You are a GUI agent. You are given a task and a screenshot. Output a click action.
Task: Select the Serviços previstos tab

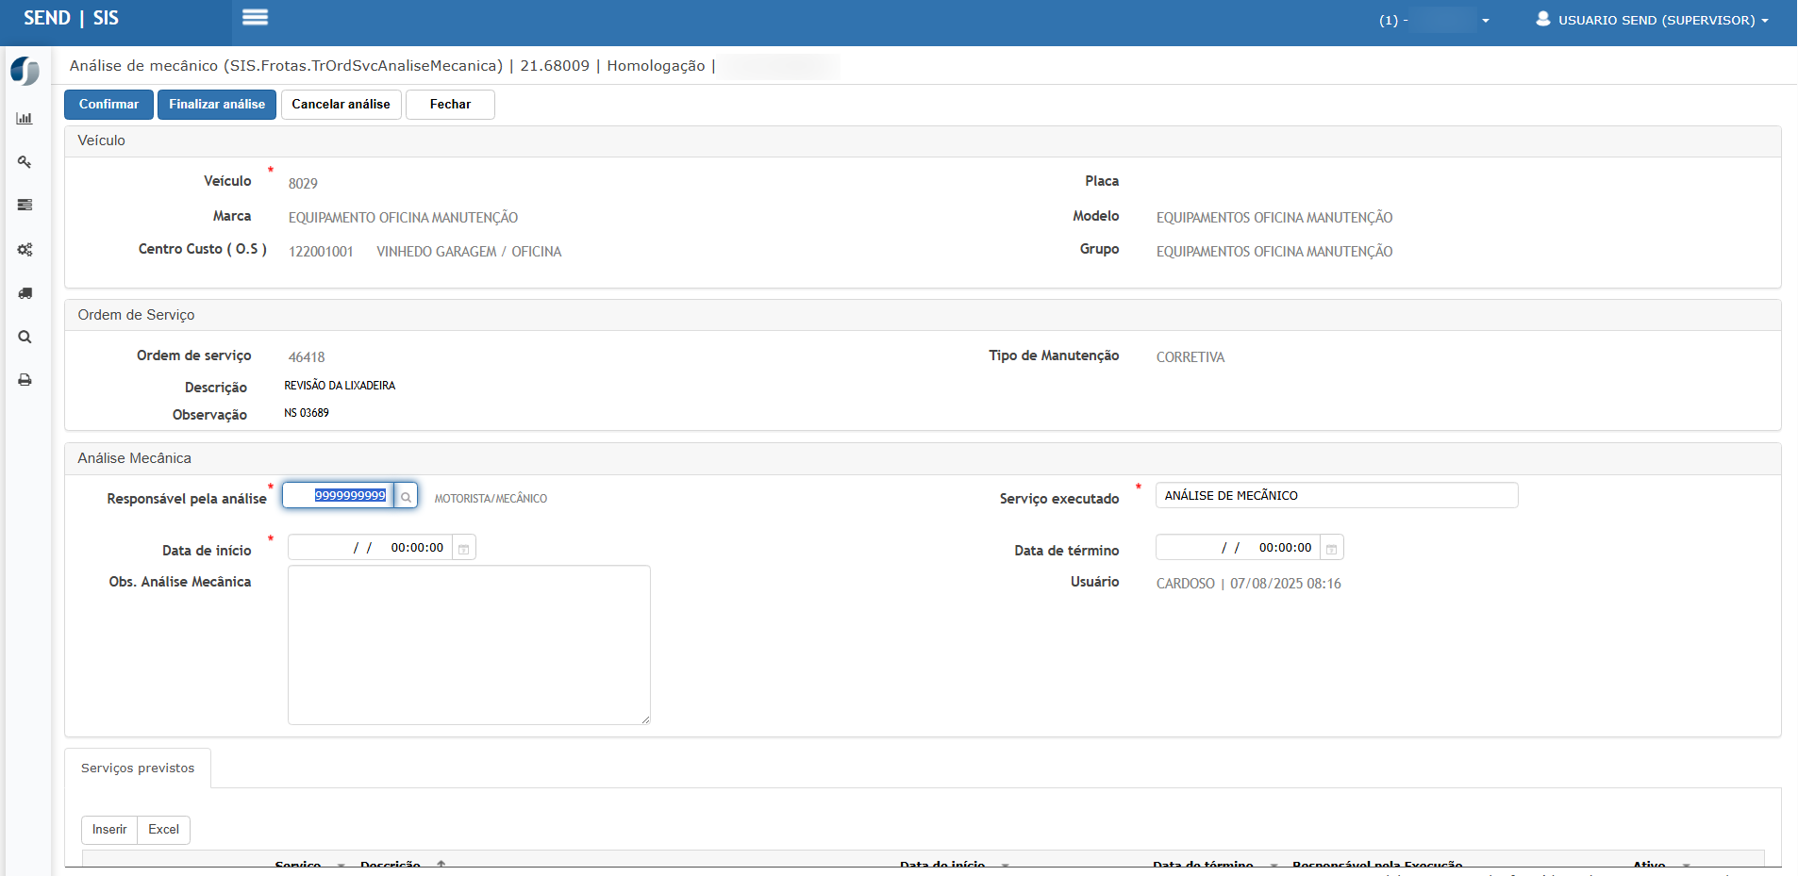pos(138,769)
